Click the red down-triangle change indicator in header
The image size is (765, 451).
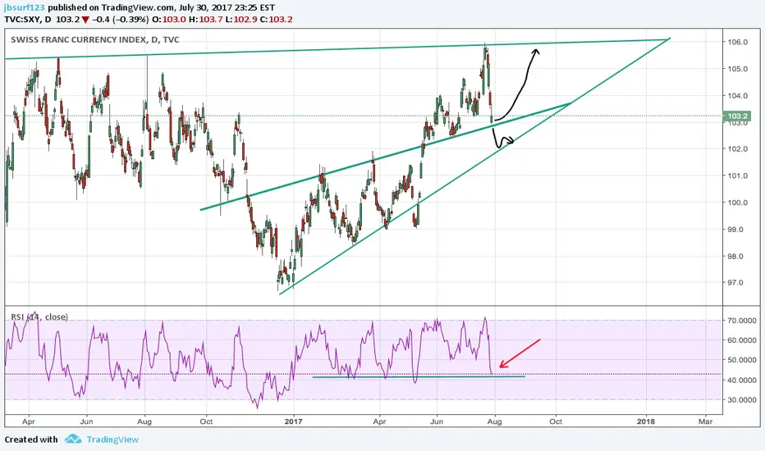point(85,20)
